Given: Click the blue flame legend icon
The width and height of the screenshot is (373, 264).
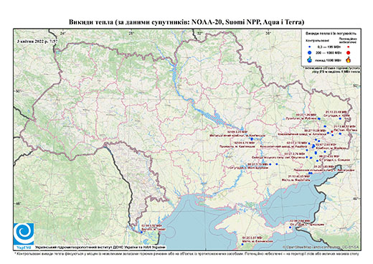Looking at the screenshot, I should [310, 60].
